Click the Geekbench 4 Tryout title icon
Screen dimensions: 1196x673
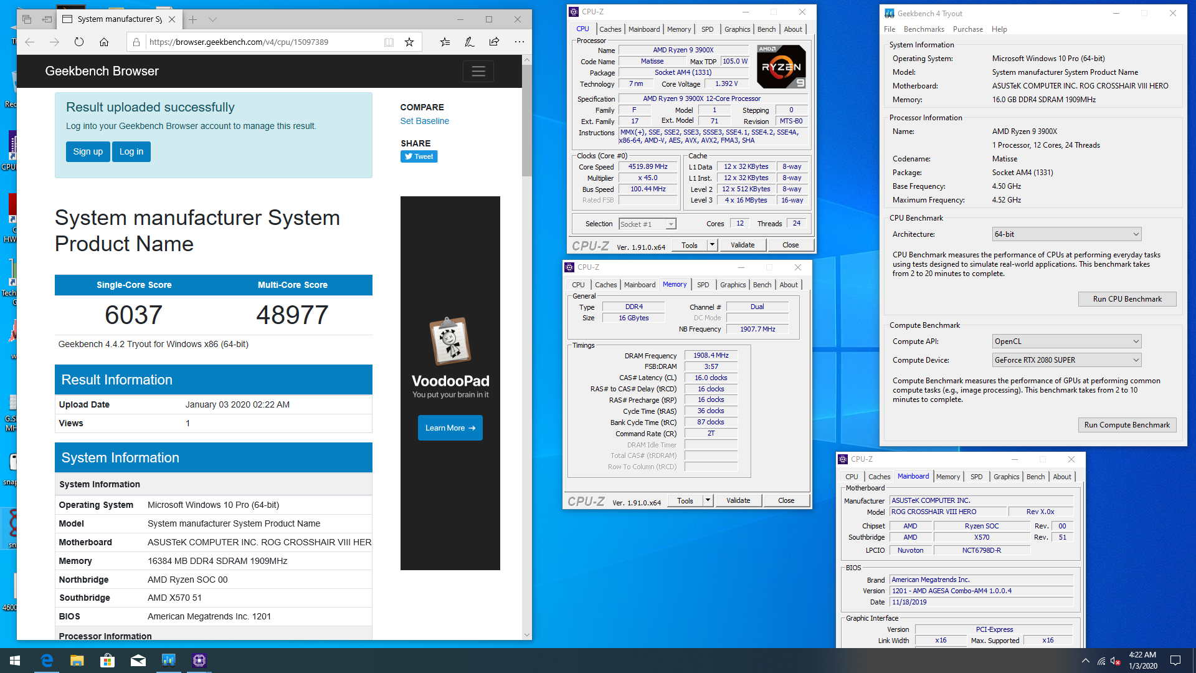(x=890, y=13)
